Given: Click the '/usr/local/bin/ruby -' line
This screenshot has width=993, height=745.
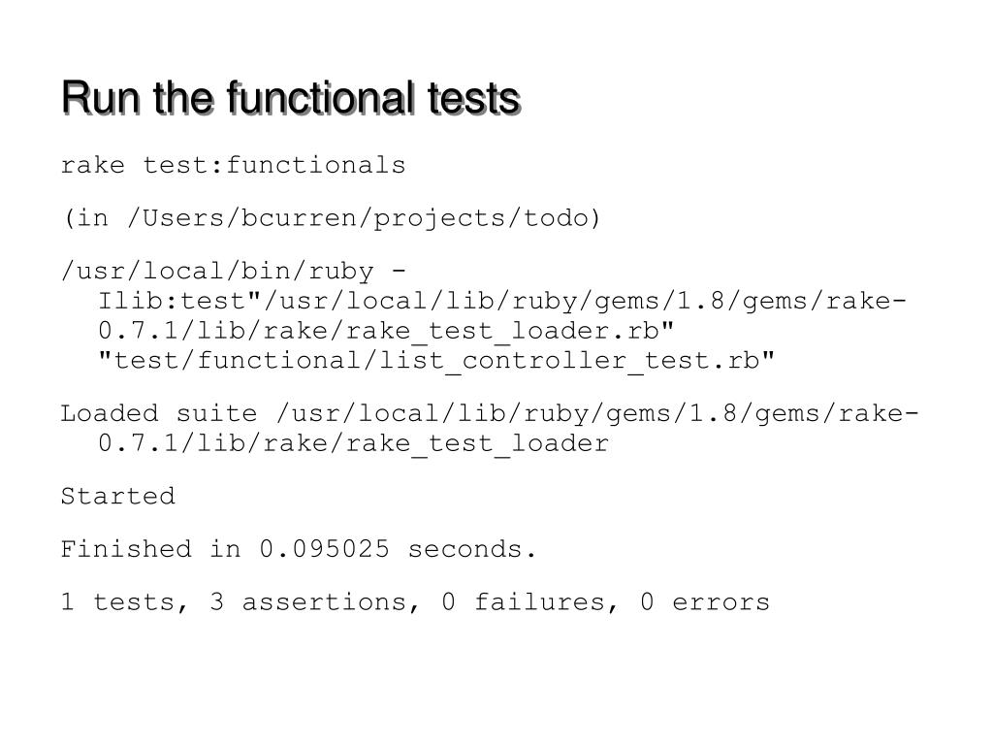Looking at the screenshot, I should point(233,272).
